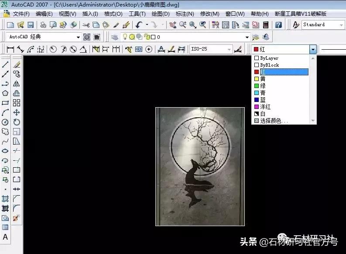This screenshot has width=346, height=254.
Task: Expand the layer control dropdown arrow
Action: (x=247, y=37)
